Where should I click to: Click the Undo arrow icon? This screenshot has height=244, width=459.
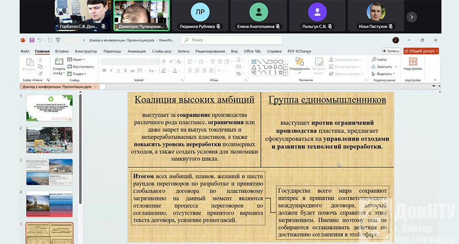pyautogui.click(x=40, y=40)
